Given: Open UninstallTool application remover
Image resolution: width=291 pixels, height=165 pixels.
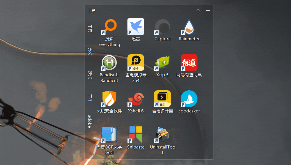Looking at the screenshot, I should [162, 135].
